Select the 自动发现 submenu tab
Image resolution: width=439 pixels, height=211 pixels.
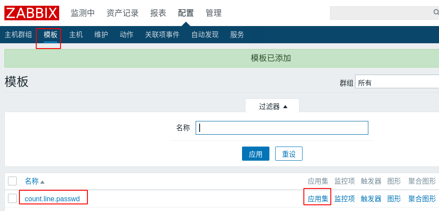[x=204, y=35]
